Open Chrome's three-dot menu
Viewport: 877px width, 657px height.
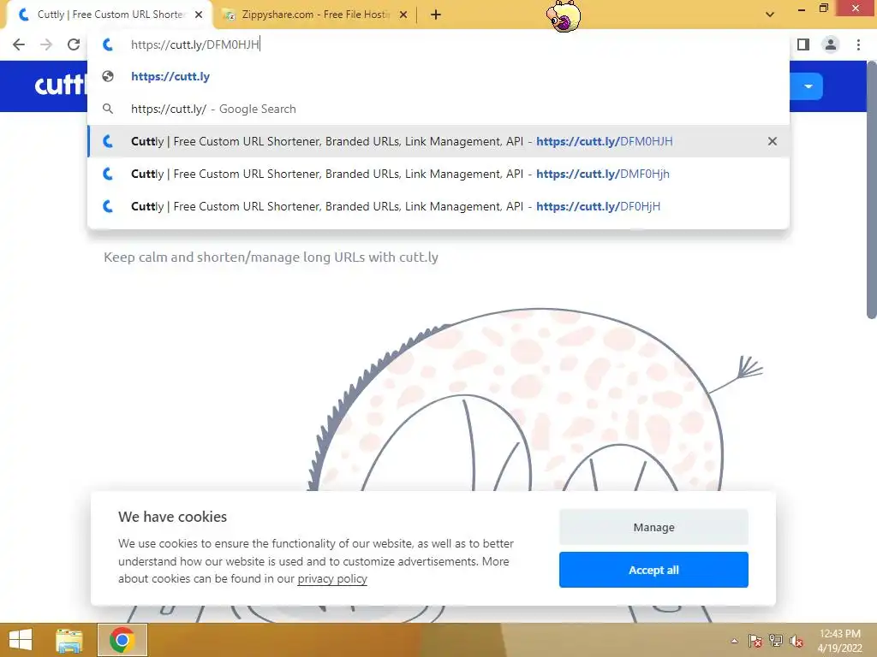pyautogui.click(x=858, y=44)
